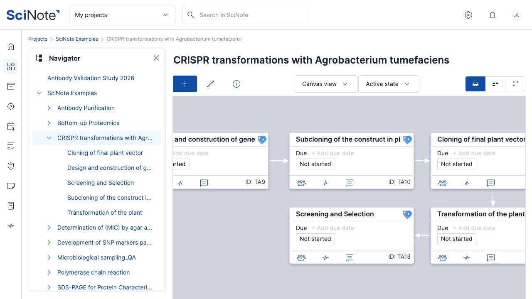Open tag icon on Subcloning task card
The height and width of the screenshot is (299, 532).
[x=408, y=140]
